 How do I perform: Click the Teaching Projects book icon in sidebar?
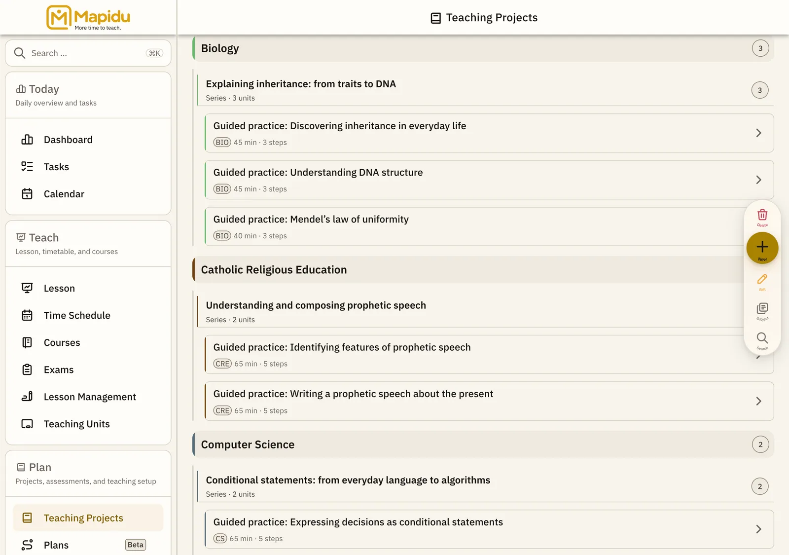click(27, 518)
